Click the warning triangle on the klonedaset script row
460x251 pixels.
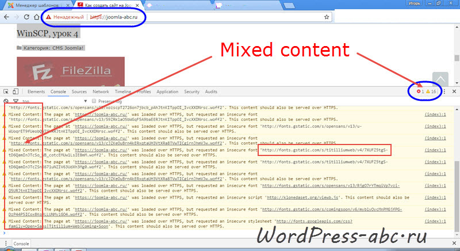click(5, 197)
